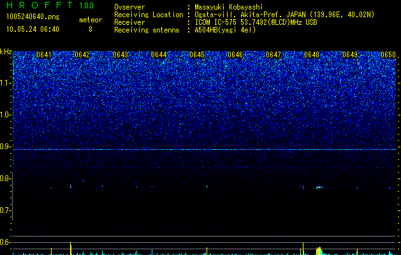Click the meteor count value 8
The height and width of the screenshot is (255, 401).
tap(91, 29)
